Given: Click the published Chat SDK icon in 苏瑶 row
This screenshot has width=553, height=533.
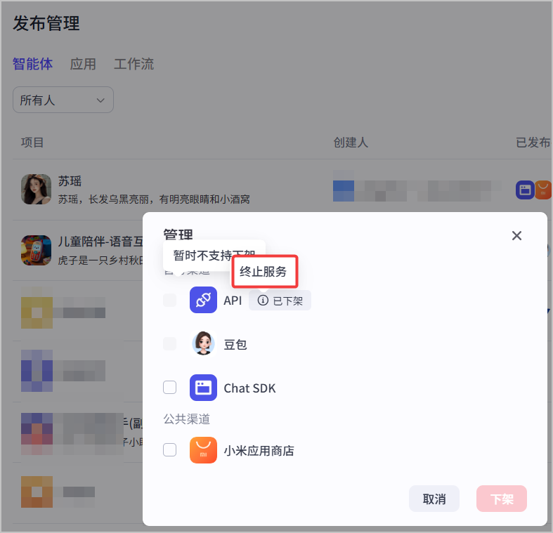Looking at the screenshot, I should 525,190.
